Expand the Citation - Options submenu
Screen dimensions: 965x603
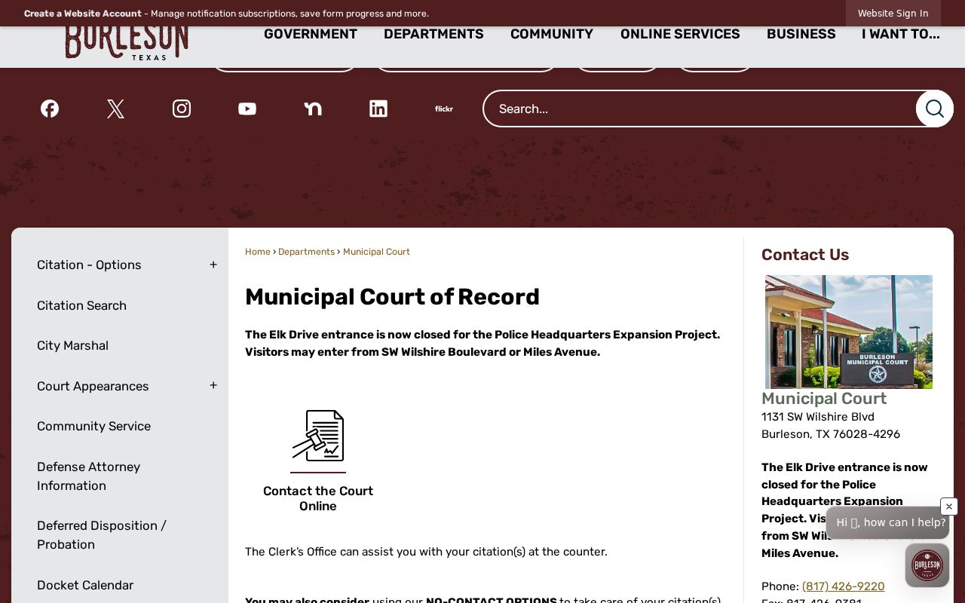(x=213, y=265)
